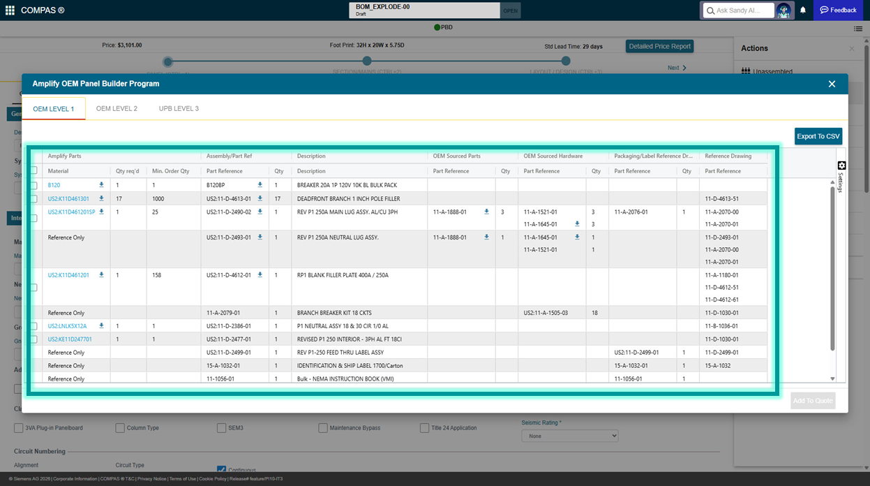Click the Export To CSV button

pyautogui.click(x=818, y=136)
